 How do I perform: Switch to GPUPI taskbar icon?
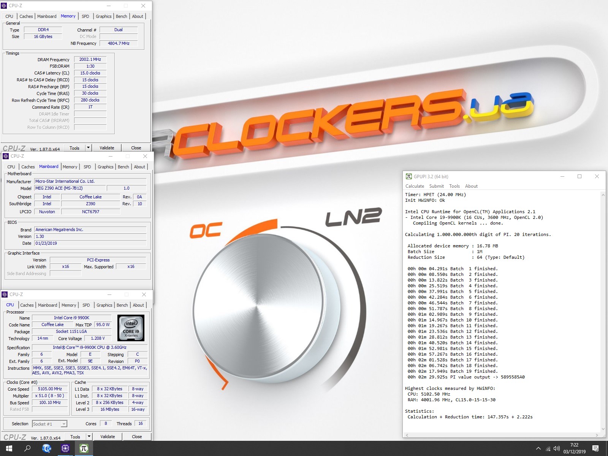tap(84, 448)
